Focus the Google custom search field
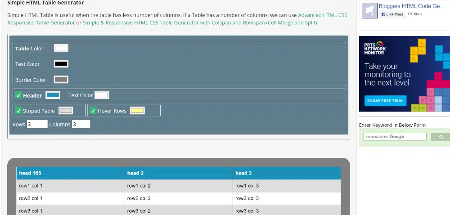This screenshot has width=450, height=215. coord(395,137)
